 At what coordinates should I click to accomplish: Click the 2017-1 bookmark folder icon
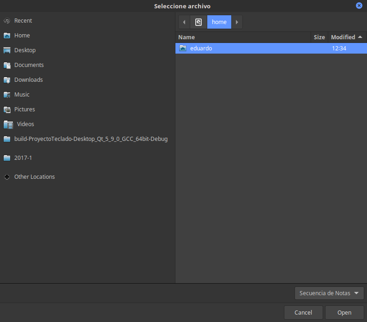(x=7, y=158)
